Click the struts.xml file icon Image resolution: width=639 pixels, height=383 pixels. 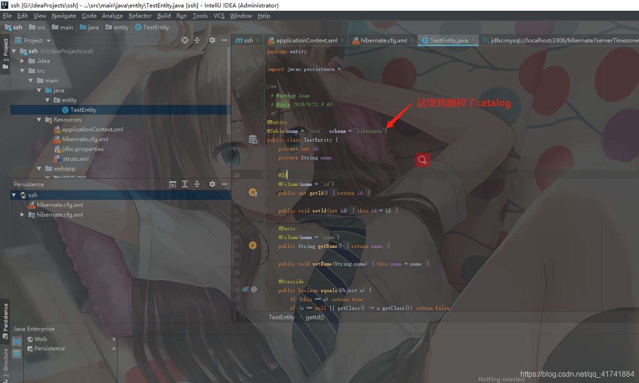[57, 158]
